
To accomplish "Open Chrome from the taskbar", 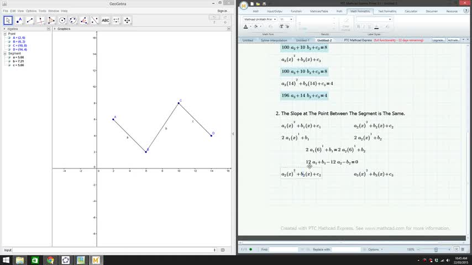I will tap(50, 260).
